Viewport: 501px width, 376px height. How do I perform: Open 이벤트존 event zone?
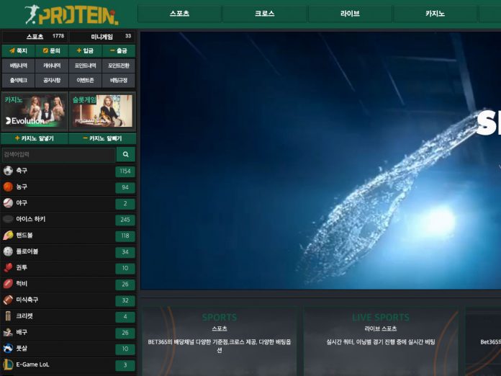pos(86,80)
